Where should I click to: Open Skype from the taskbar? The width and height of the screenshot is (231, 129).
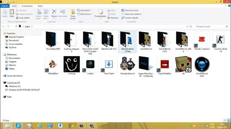click(x=18, y=126)
